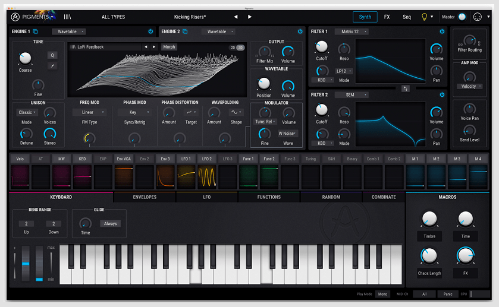The image size is (499, 307).
Task: Copy Engine 2 settings icon
Action: (185, 31)
